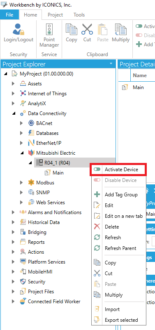Select the Reports node
This screenshot has width=155, height=330.
tap(36, 242)
